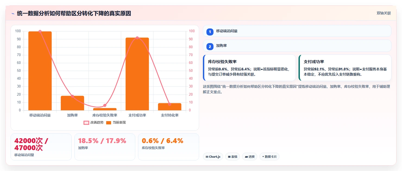Click the text 异常前92.1%、异常后91.8%
Screen dimensions: 402x171
(327, 69)
